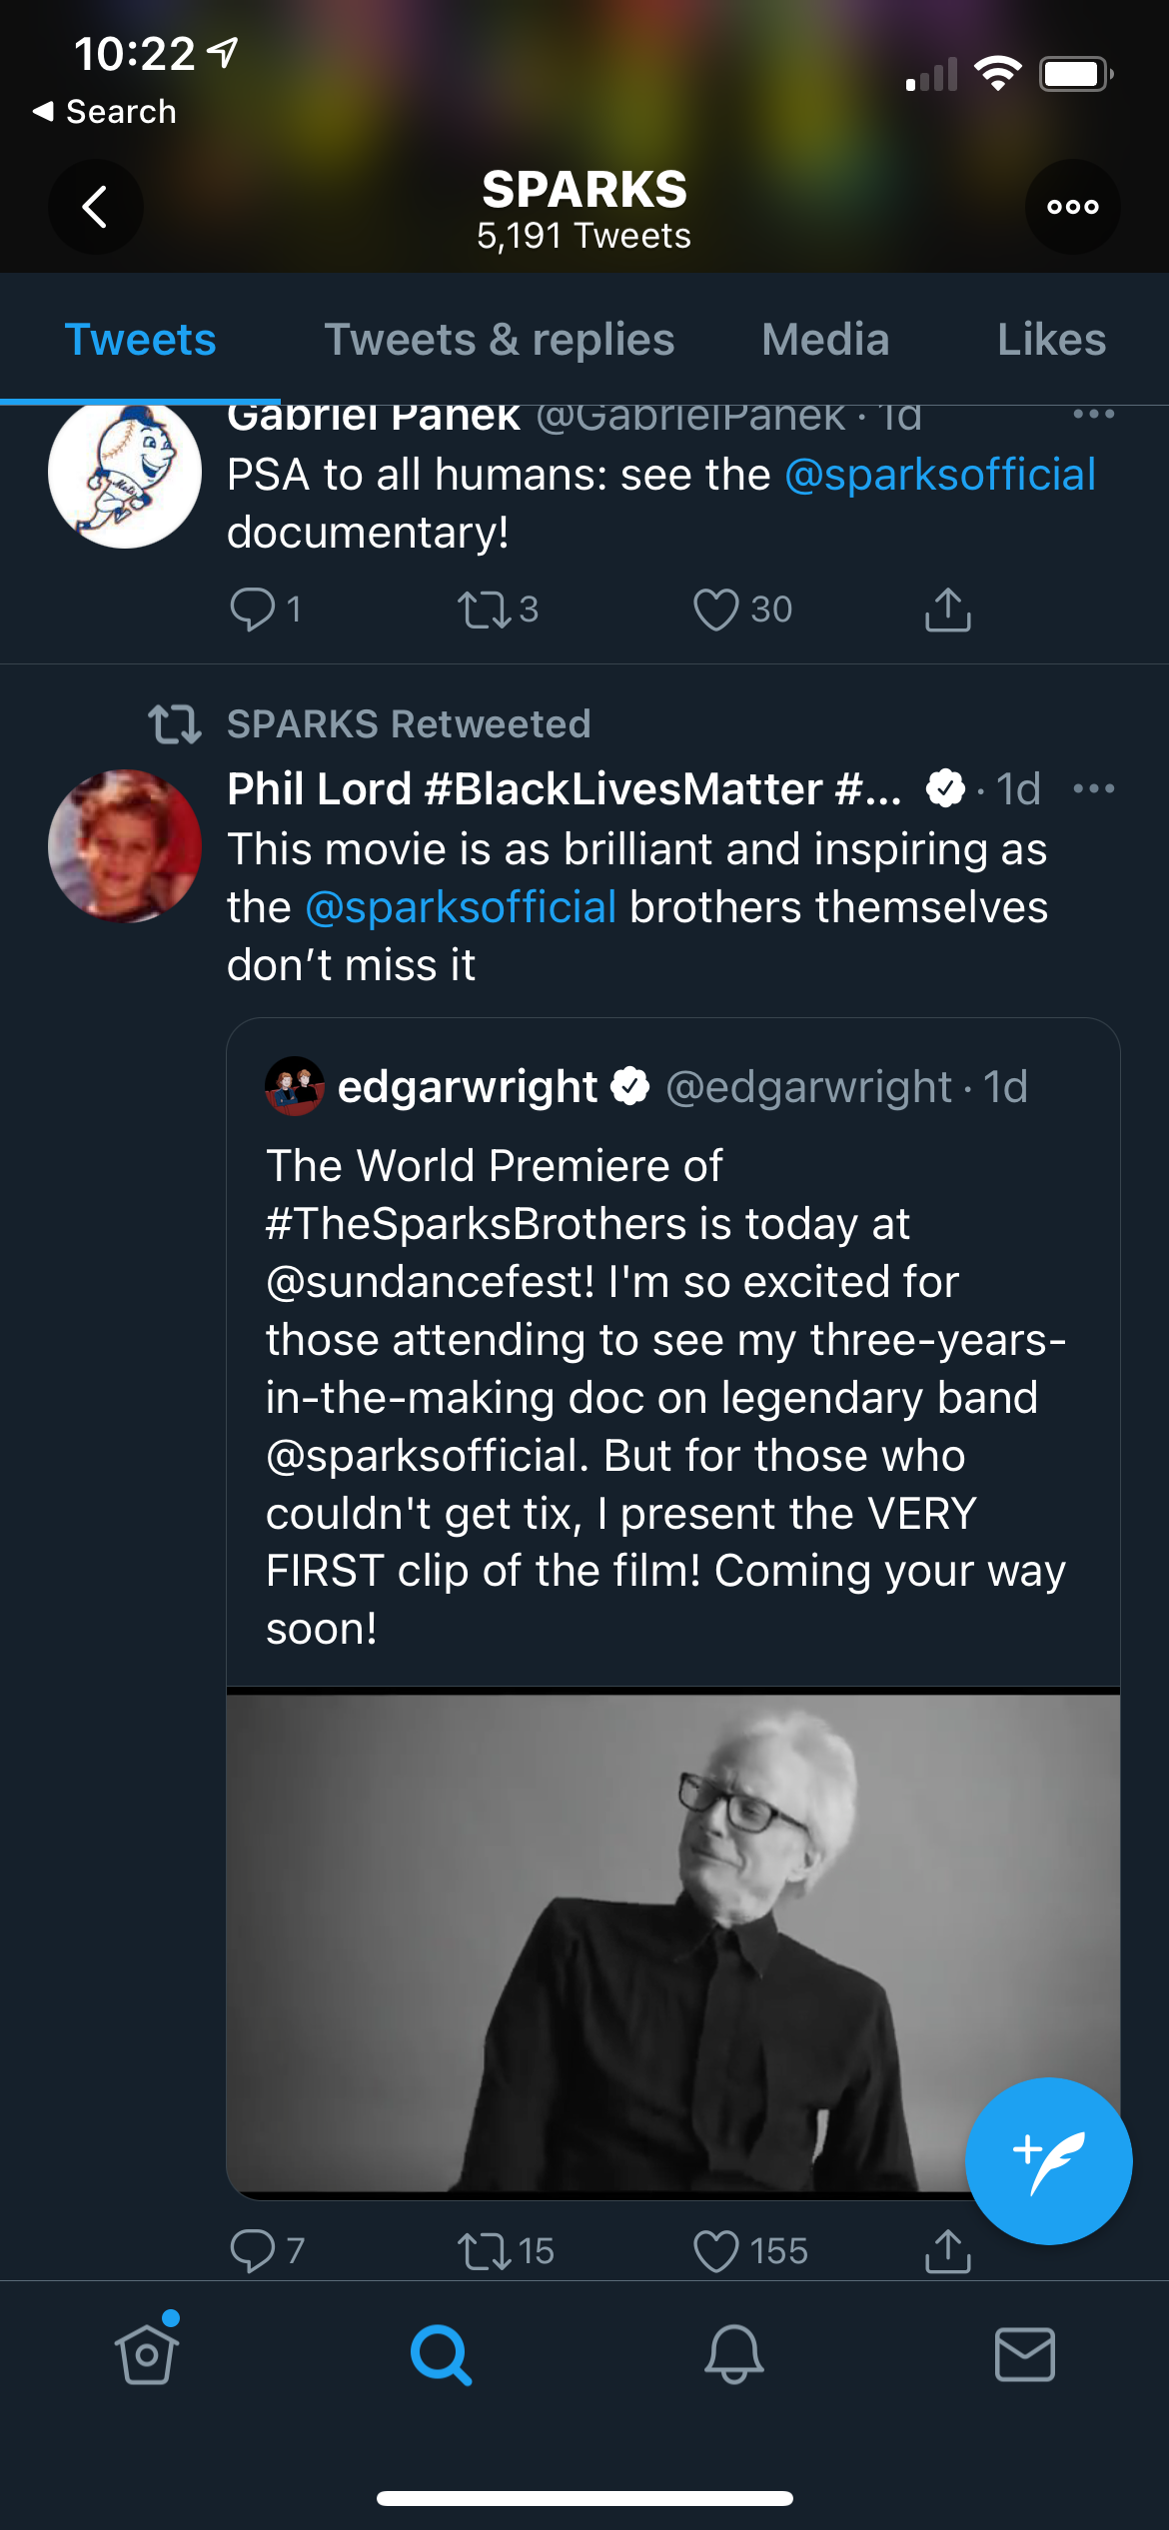Share Gabriel Panek's tweet via share icon

point(947,609)
